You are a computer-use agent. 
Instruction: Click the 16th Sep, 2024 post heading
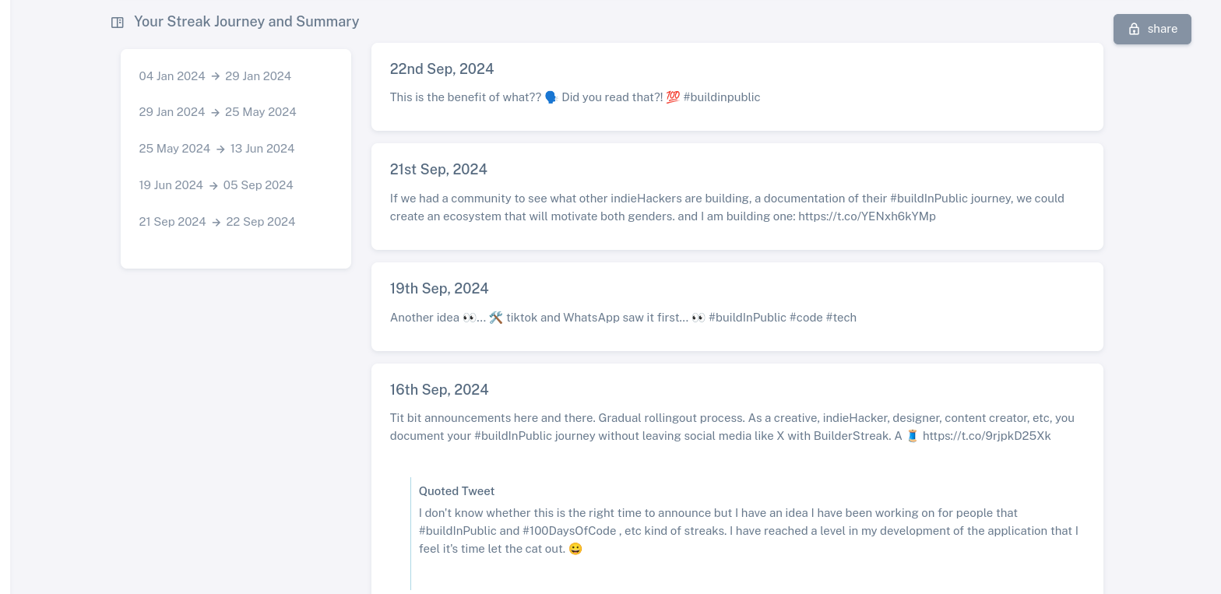439,390
